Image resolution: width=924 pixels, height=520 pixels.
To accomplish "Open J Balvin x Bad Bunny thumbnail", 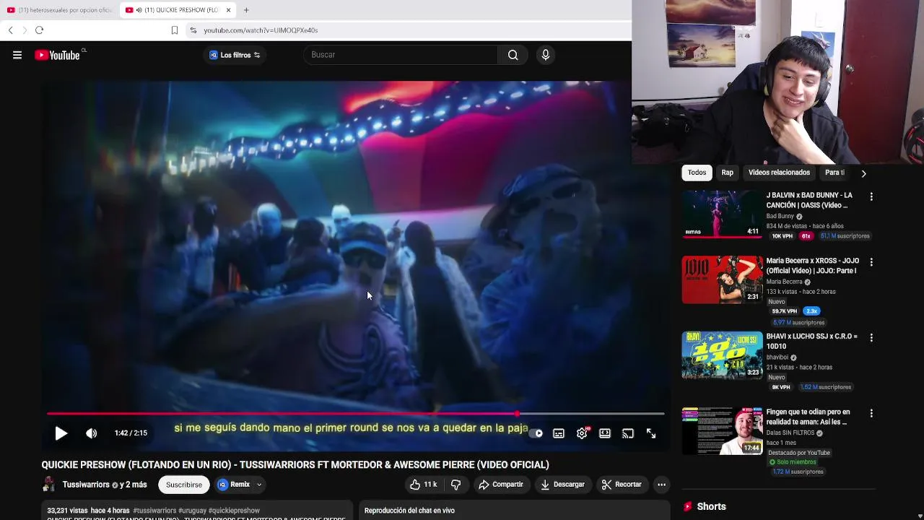I will pyautogui.click(x=722, y=214).
